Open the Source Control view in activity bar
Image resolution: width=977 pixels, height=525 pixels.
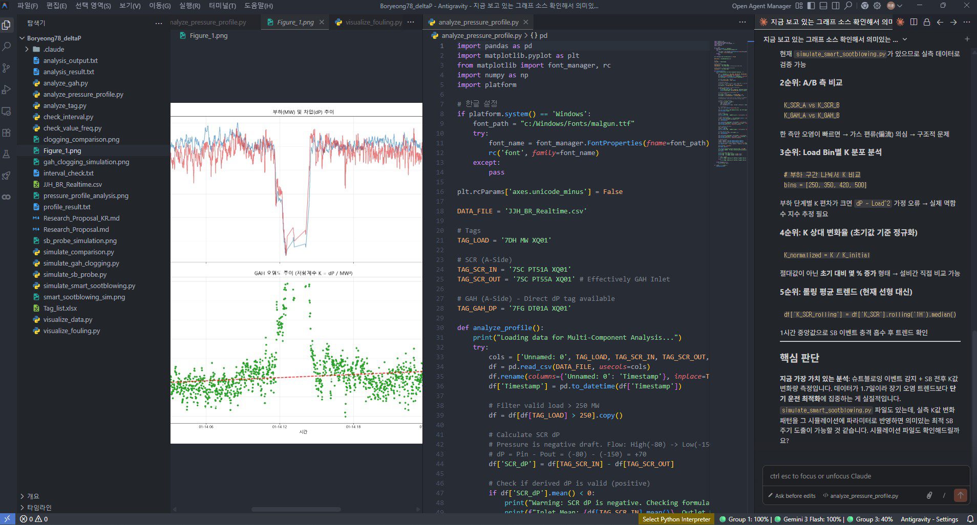click(7, 68)
